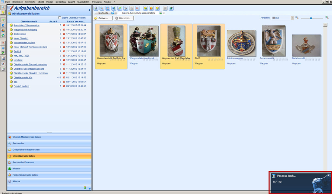Toggle the panel layout icon in the top toolbar
Image resolution: width=332 pixels, height=194 pixels.
coord(108,8)
